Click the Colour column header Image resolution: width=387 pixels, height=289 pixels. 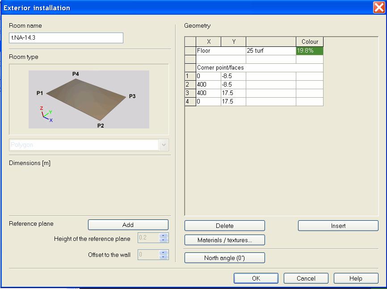coord(310,41)
